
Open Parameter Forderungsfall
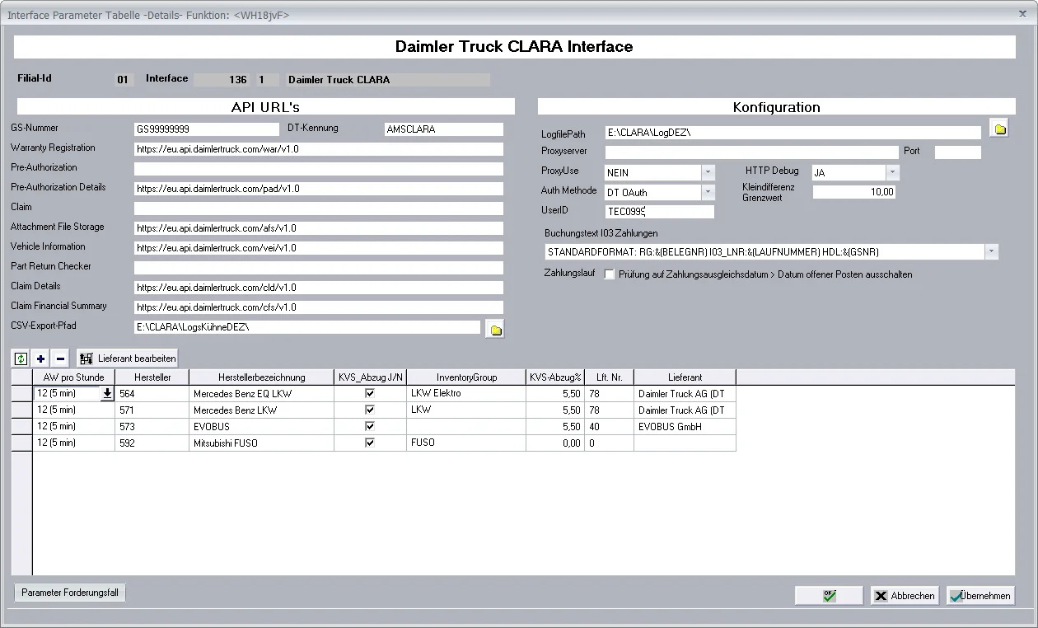click(x=70, y=593)
